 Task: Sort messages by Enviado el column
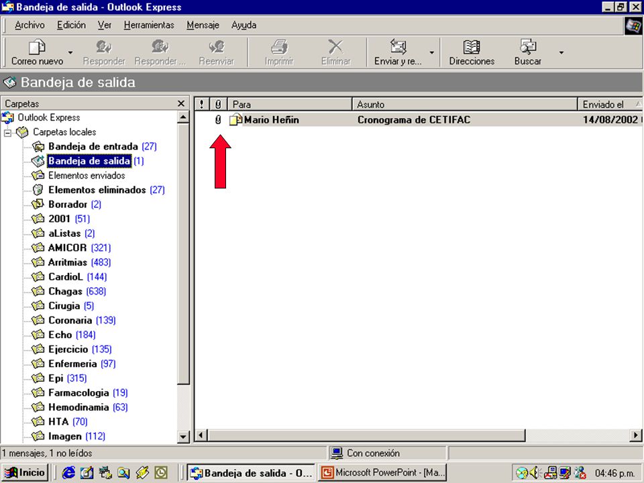click(x=610, y=105)
